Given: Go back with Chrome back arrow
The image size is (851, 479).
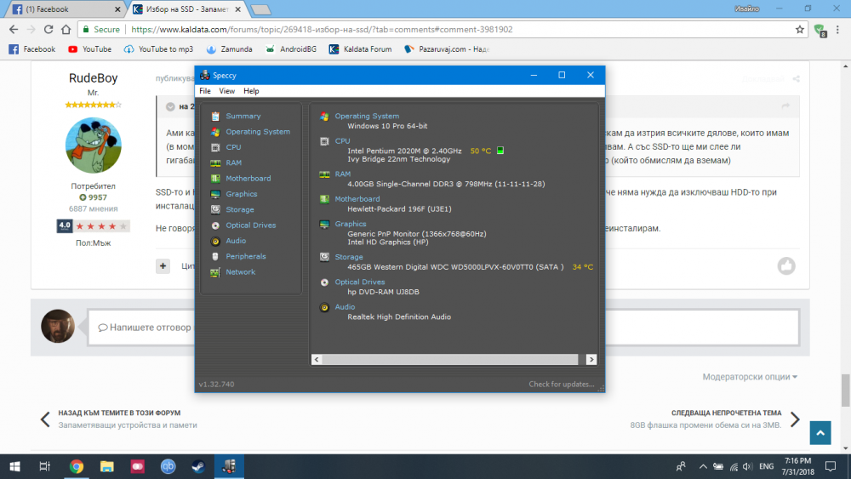Looking at the screenshot, I should (x=14, y=29).
